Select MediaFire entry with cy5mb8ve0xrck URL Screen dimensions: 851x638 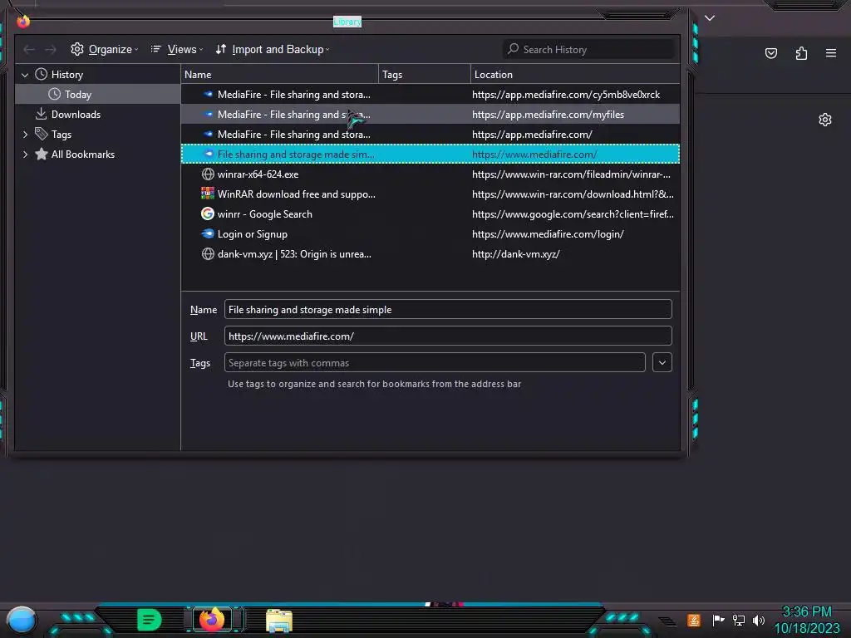coord(430,95)
